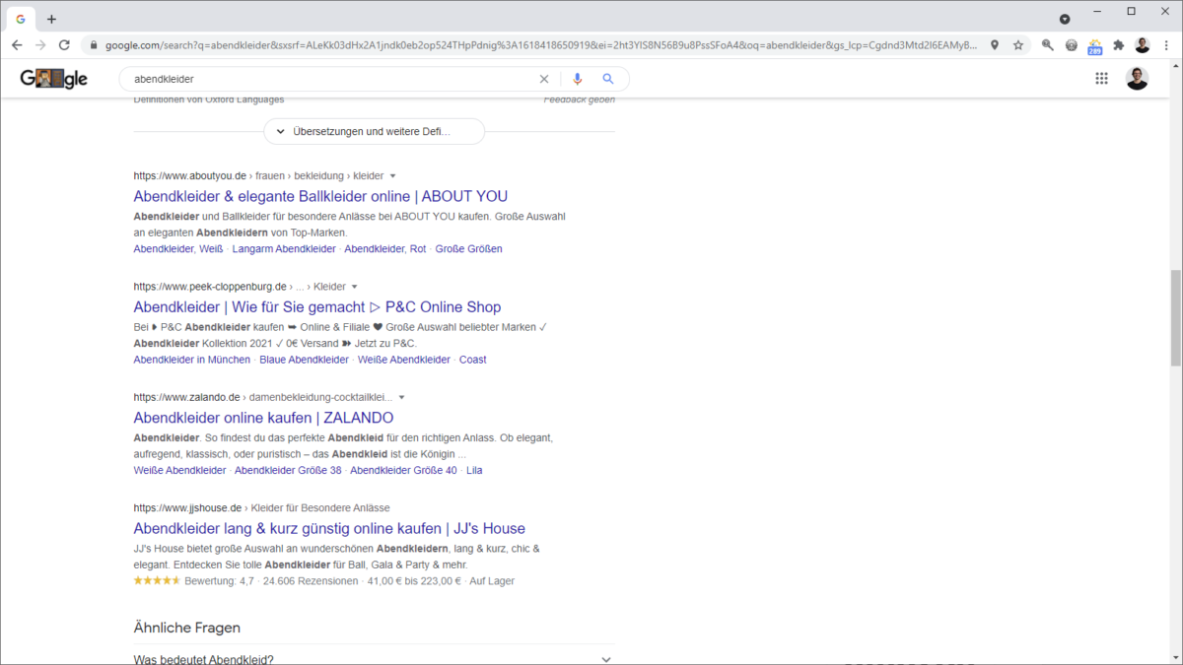Open the Google account avatar on the page
Viewport: 1183px width, 665px height.
(1137, 79)
